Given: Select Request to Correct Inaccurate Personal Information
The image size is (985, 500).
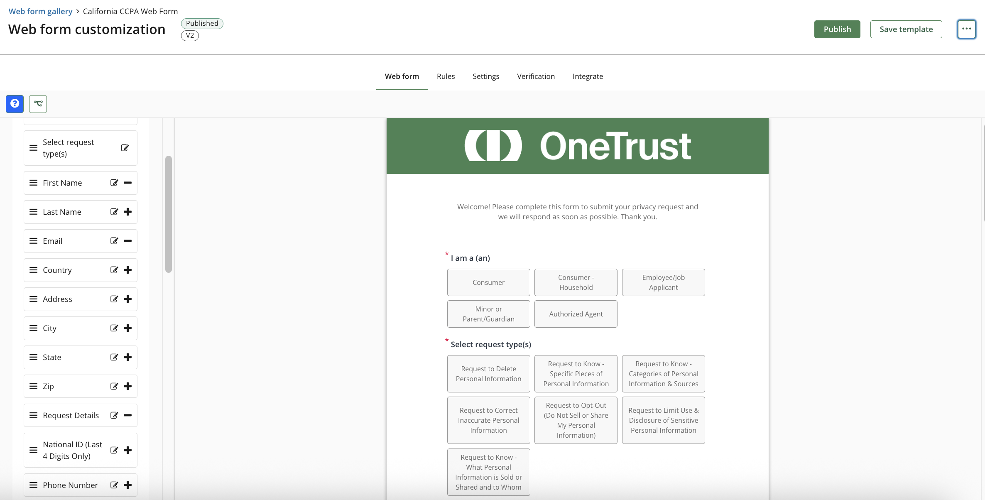Looking at the screenshot, I should click(488, 420).
